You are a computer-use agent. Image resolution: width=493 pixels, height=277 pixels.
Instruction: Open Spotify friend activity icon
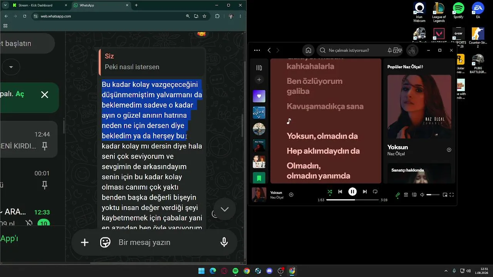400,50
